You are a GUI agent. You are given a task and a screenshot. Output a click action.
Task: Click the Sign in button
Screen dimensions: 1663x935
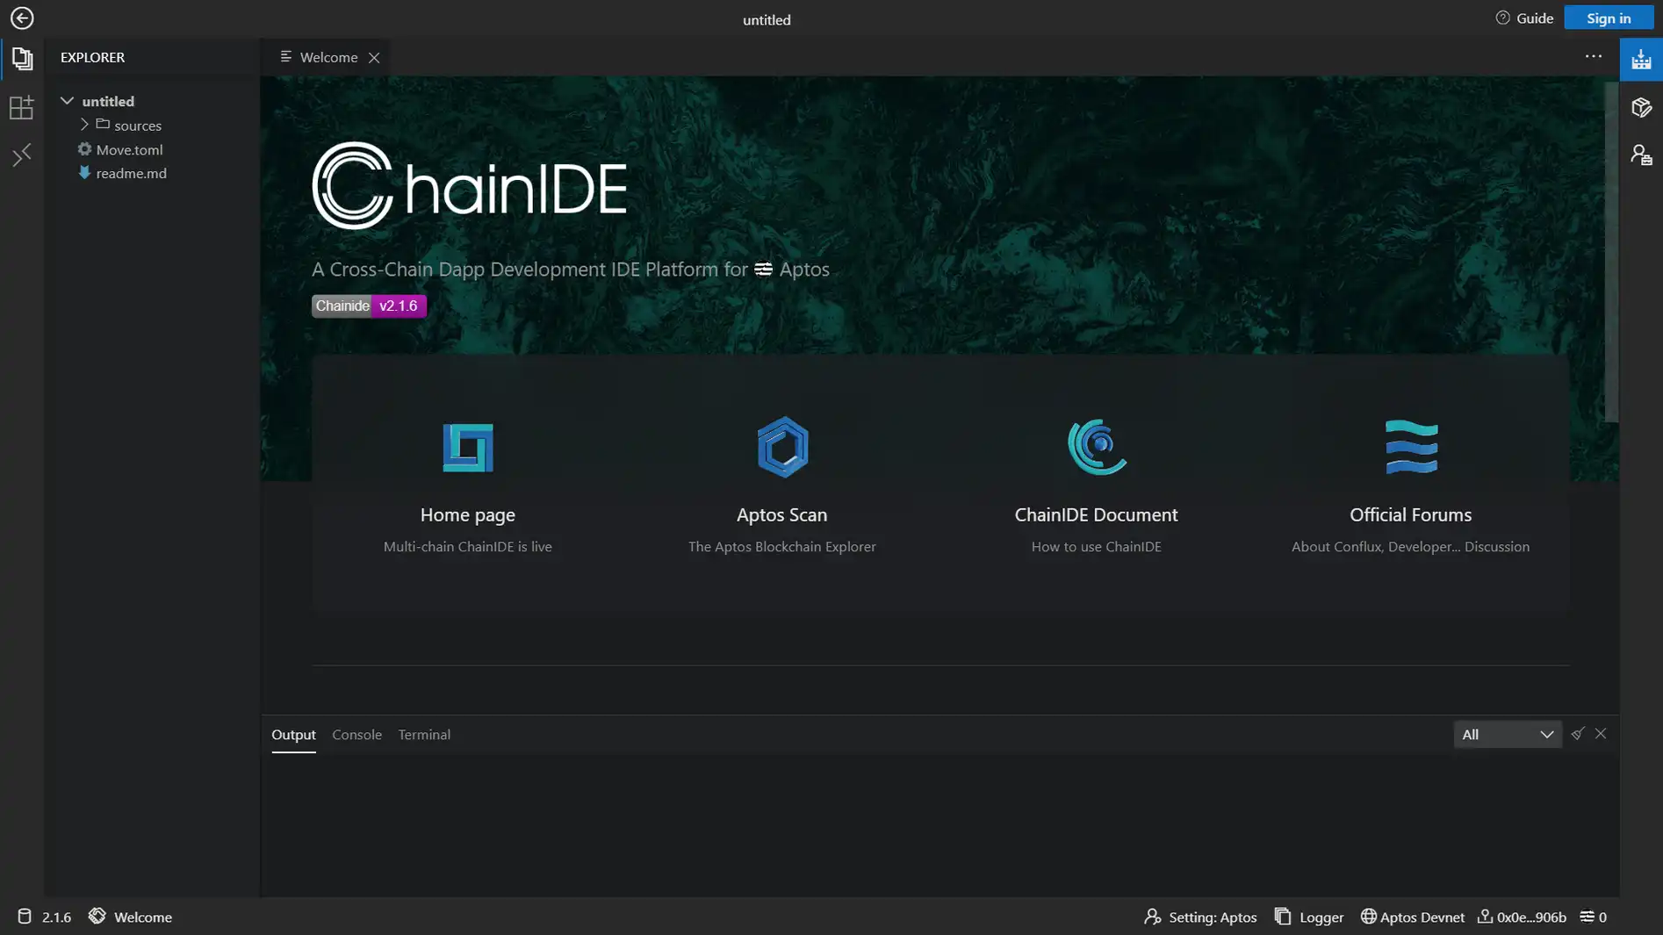(1608, 18)
